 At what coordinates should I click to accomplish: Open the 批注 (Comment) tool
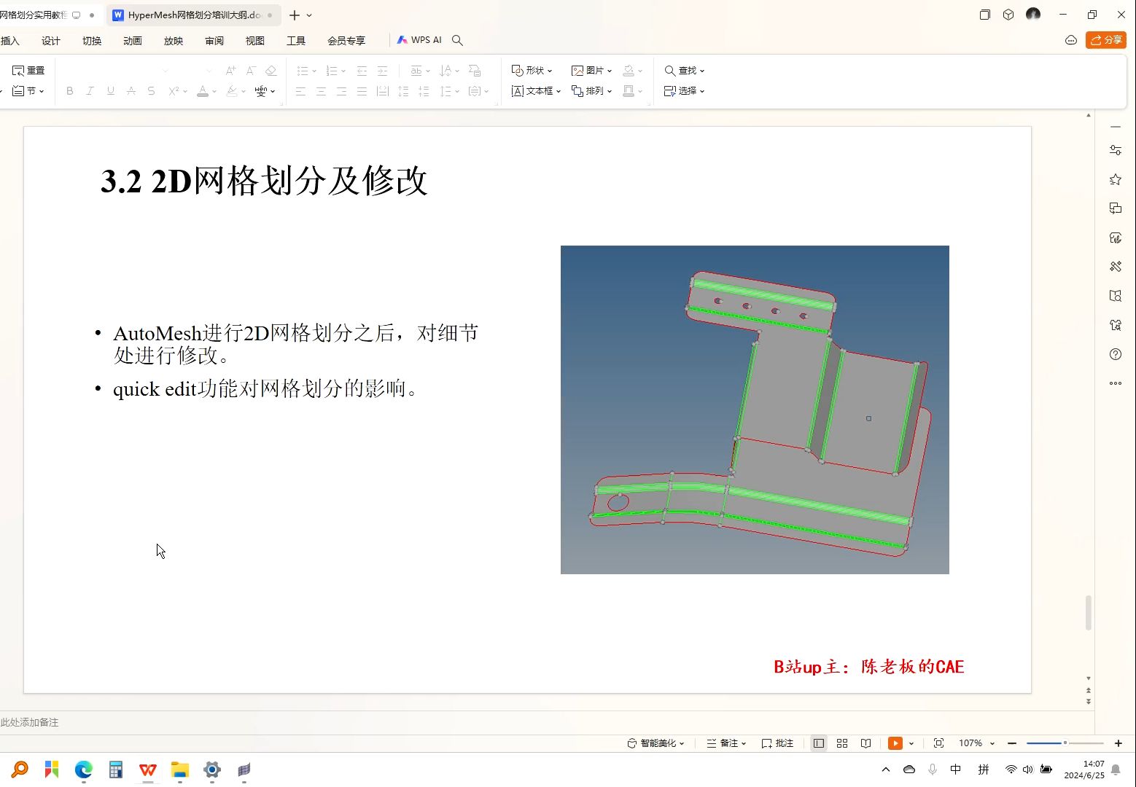point(777,743)
